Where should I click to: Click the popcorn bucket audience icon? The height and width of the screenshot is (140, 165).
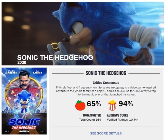[x=112, y=105]
